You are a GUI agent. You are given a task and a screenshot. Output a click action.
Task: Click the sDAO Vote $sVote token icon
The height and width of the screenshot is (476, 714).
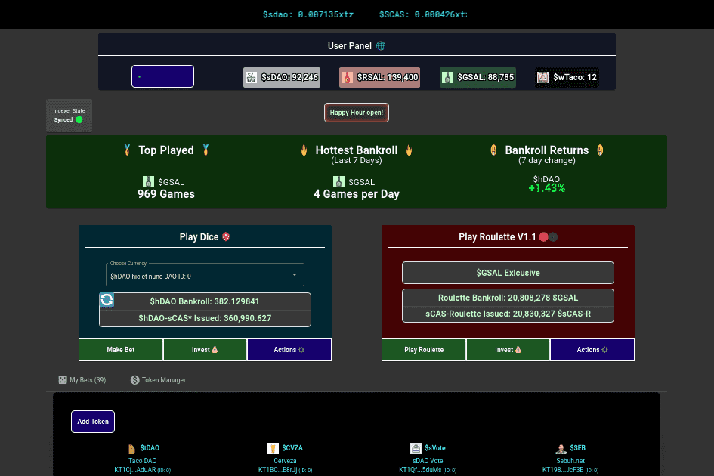pyautogui.click(x=416, y=448)
